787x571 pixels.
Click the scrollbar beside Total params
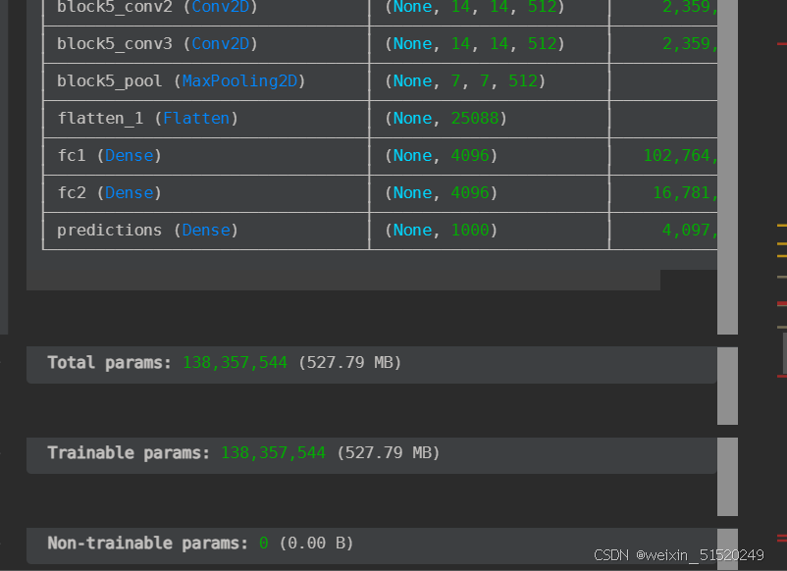tap(727, 386)
